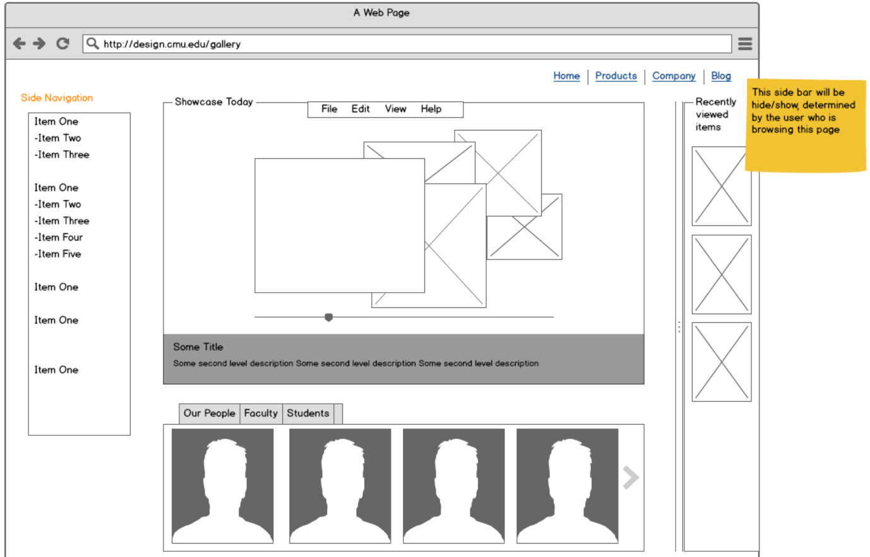Click the sidebar splitter drag handle
870x557 pixels.
(x=679, y=327)
